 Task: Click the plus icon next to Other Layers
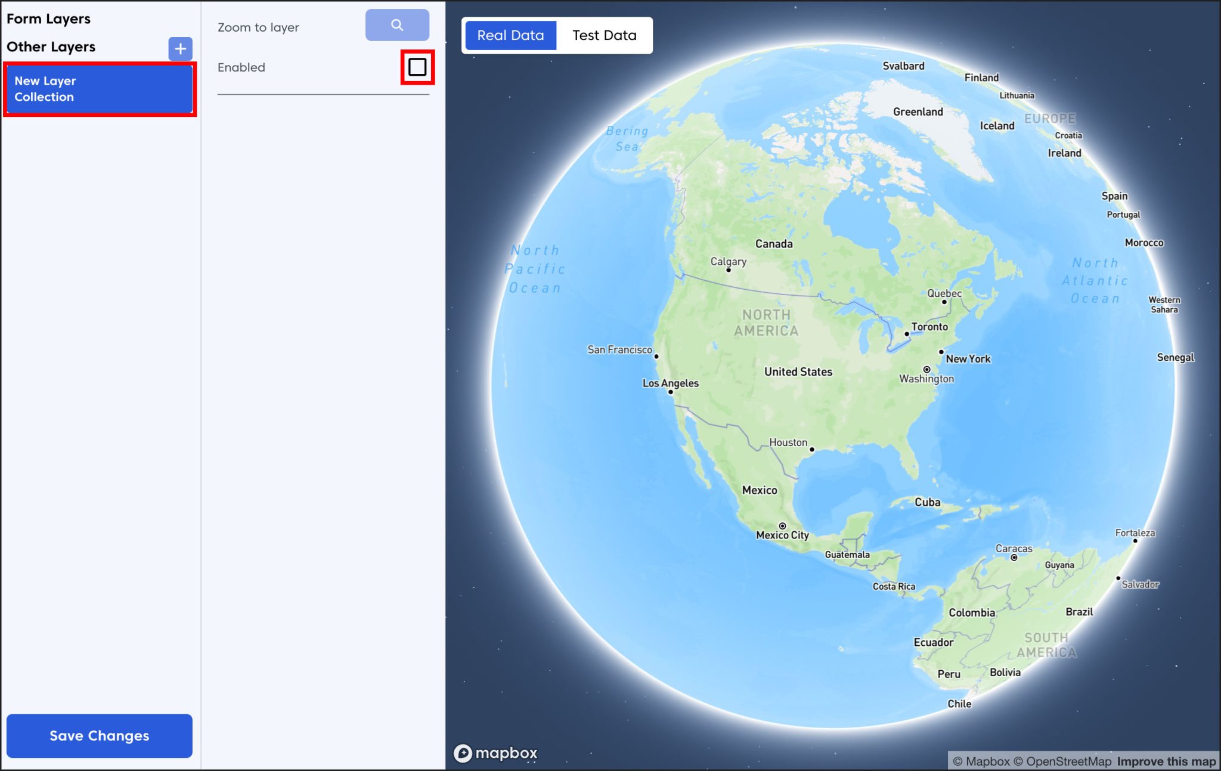tap(179, 48)
